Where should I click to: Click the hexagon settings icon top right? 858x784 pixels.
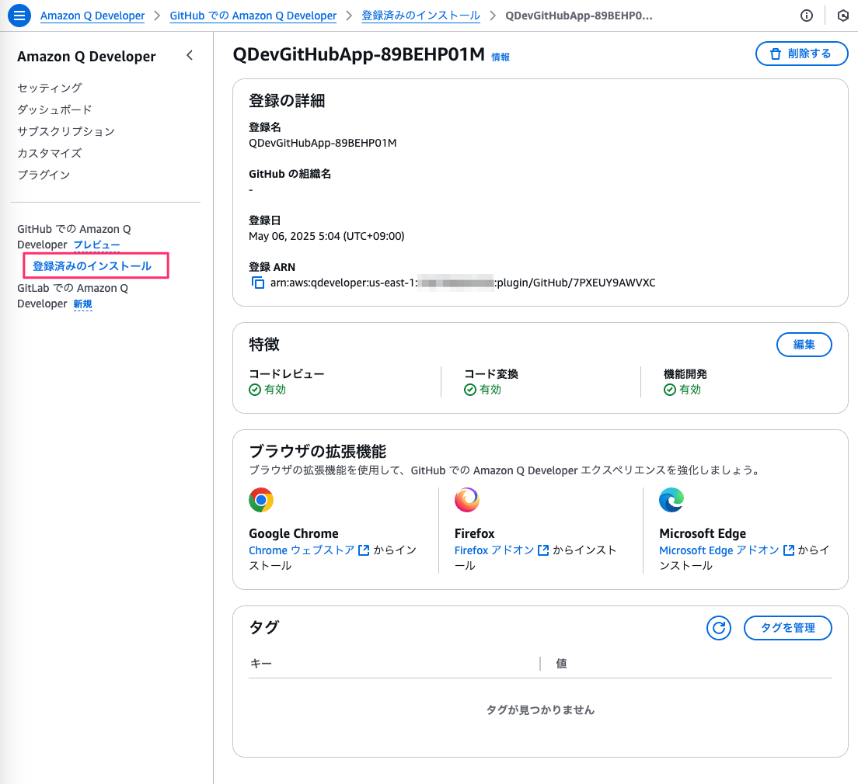(x=842, y=16)
